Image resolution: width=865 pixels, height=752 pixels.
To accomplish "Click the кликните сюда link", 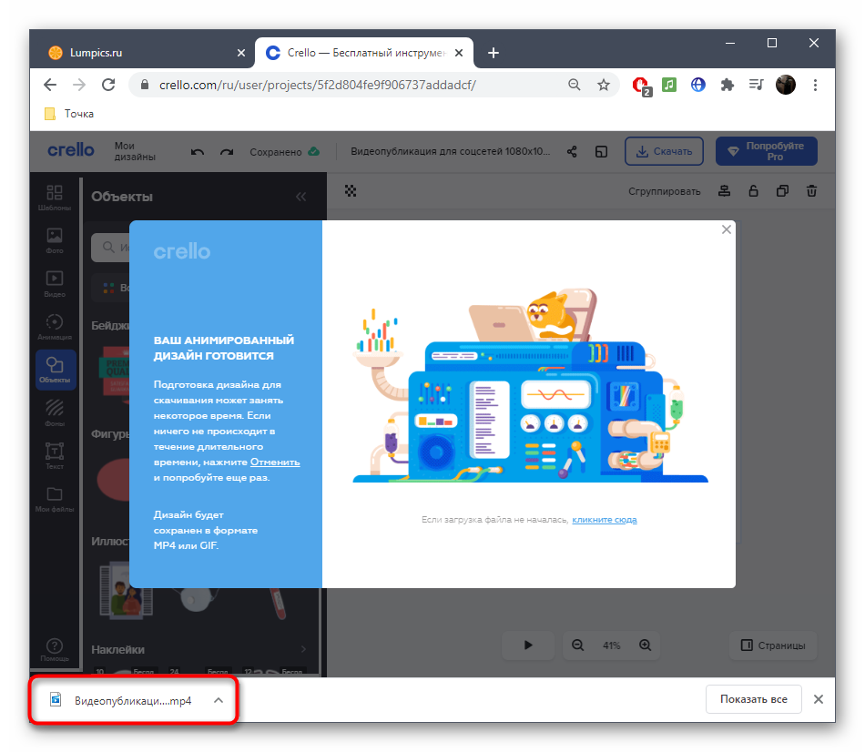I will click(605, 520).
